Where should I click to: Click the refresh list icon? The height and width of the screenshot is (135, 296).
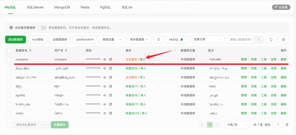tap(271, 40)
